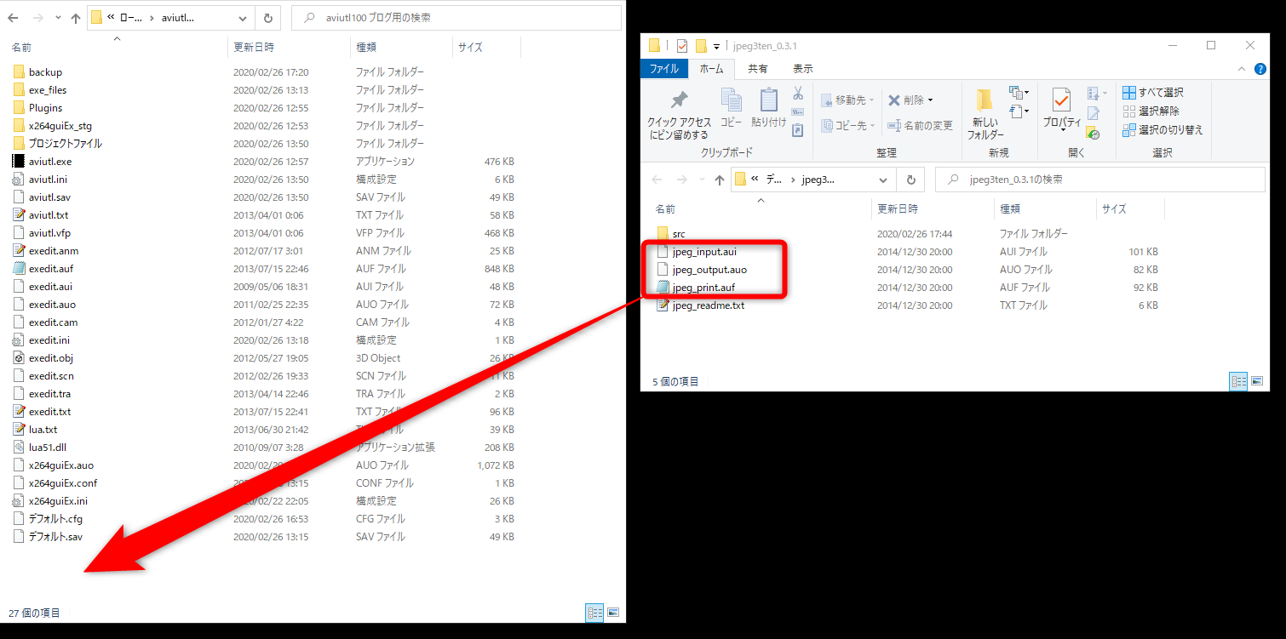The height and width of the screenshot is (639, 1286).
Task: Go back in the aviutl100 window
Action: pyautogui.click(x=14, y=17)
